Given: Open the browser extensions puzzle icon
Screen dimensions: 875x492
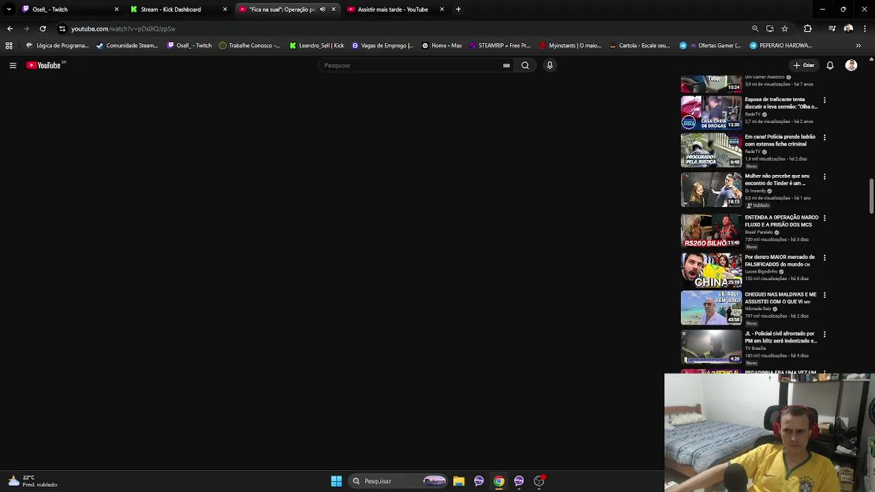Looking at the screenshot, I should point(808,29).
